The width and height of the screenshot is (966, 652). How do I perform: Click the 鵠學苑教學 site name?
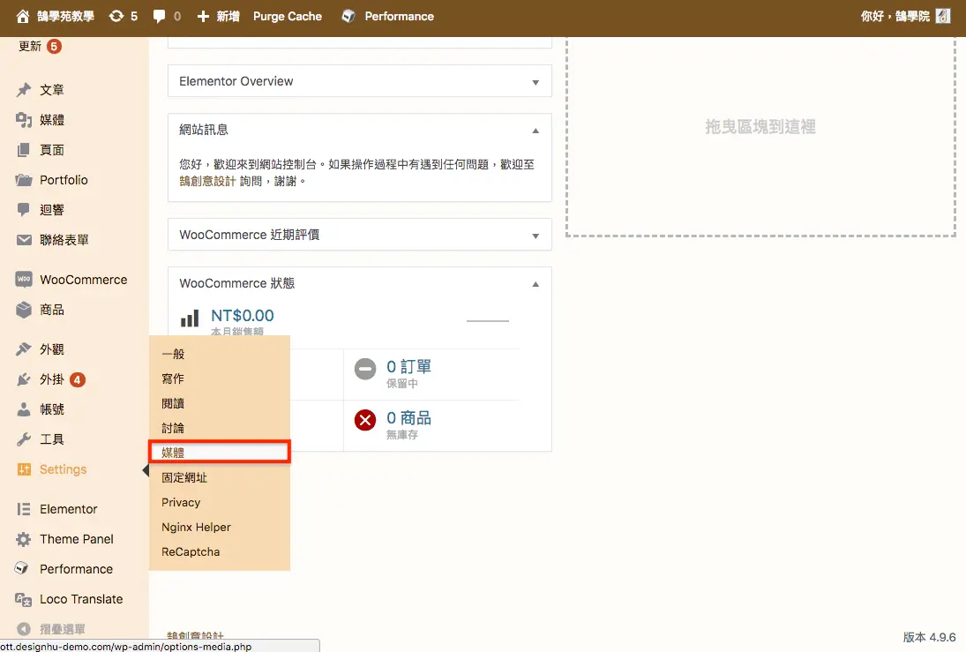tap(65, 17)
